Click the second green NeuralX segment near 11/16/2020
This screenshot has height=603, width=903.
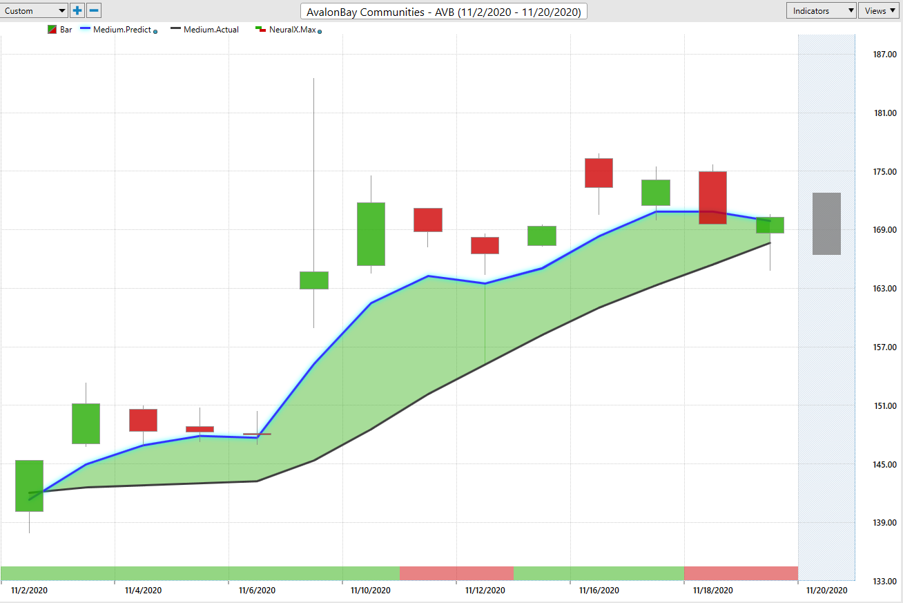[599, 573]
